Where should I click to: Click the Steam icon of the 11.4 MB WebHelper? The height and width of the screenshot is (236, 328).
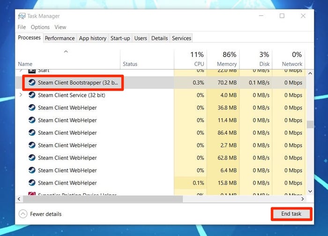pos(32,120)
